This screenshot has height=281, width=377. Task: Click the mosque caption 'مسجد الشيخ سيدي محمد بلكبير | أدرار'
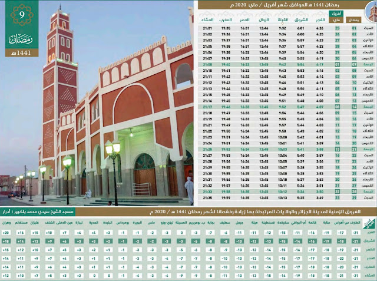pos(38,211)
